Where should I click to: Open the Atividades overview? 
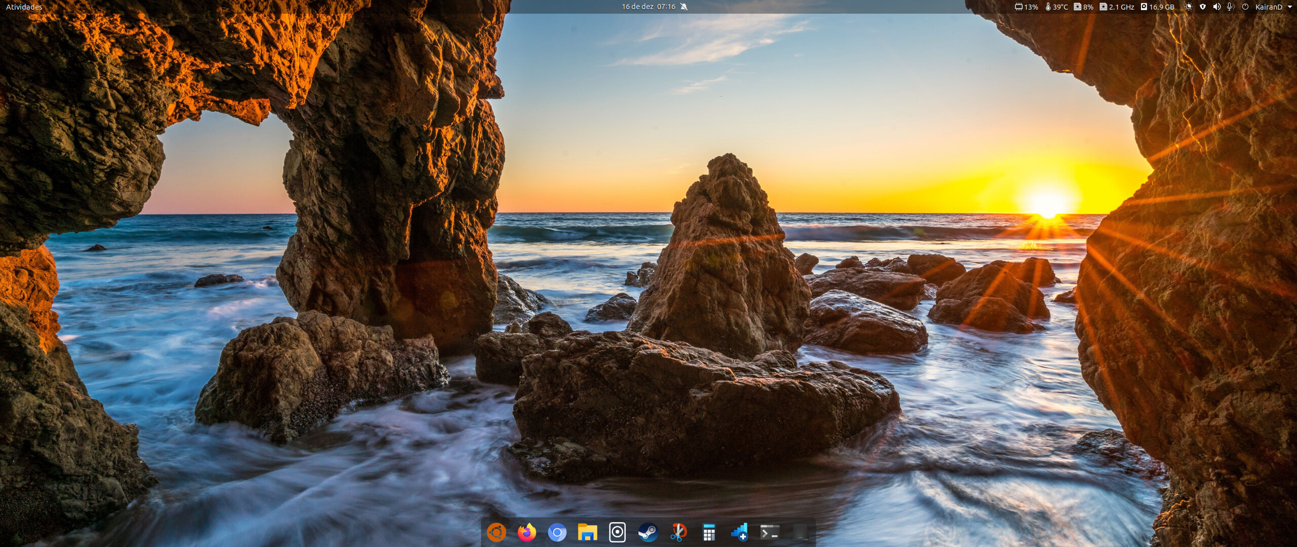pyautogui.click(x=24, y=7)
